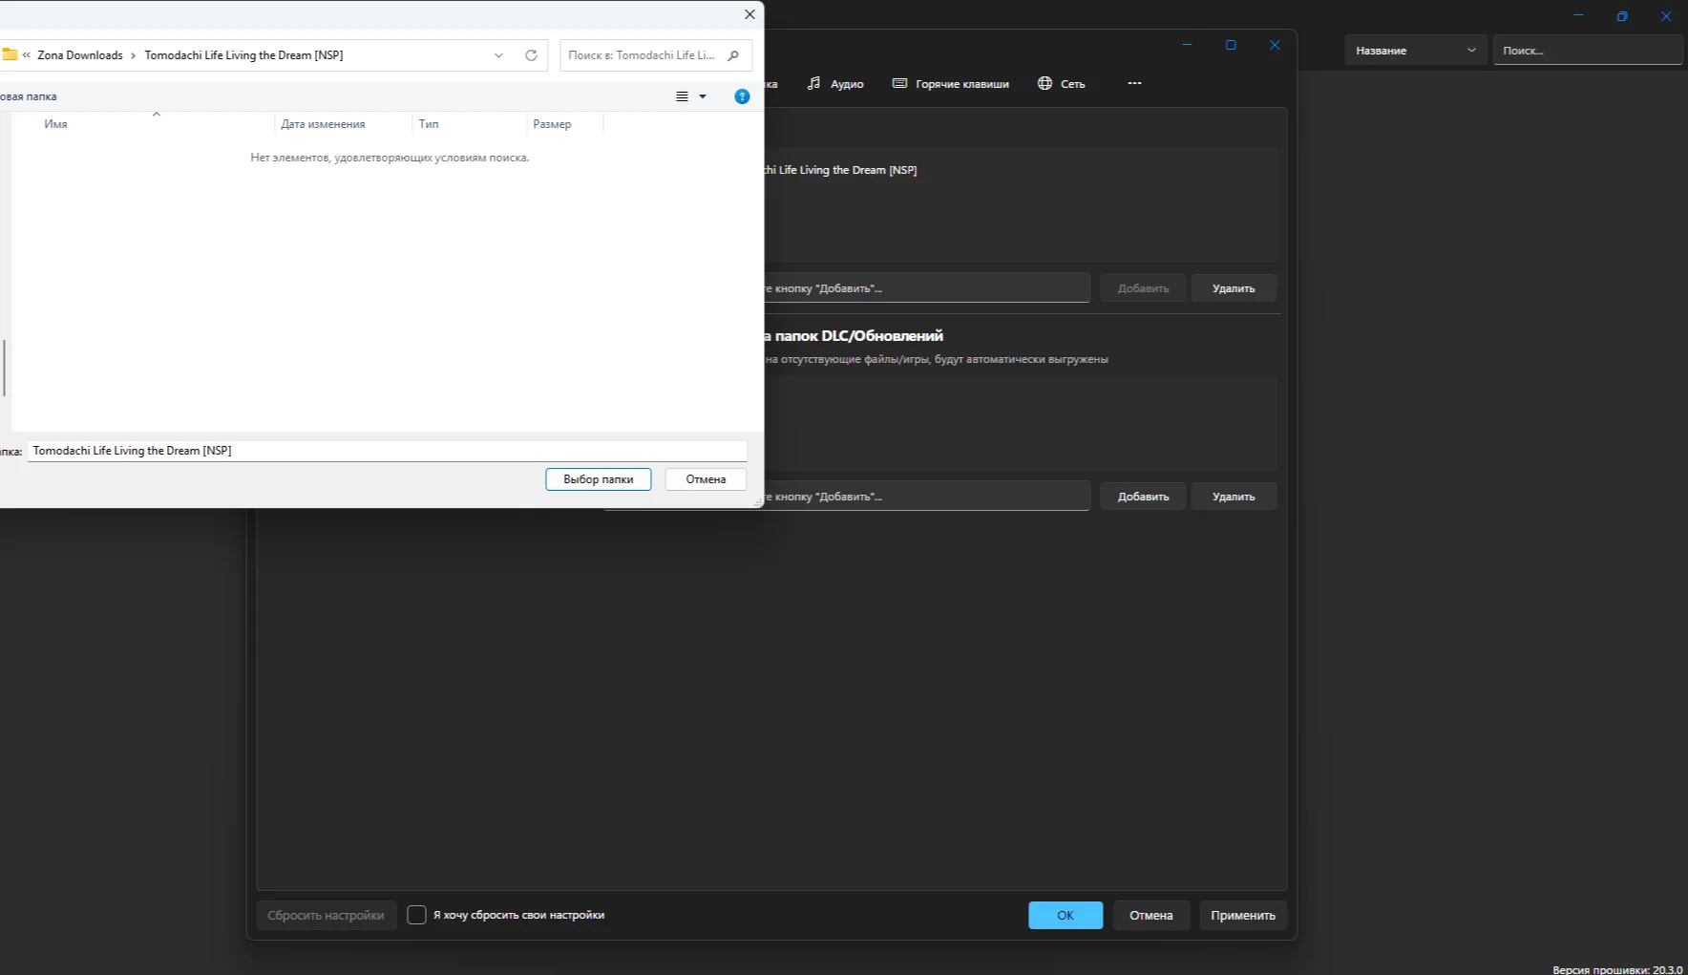Click the refresh icon in folder dialog

pos(531,55)
